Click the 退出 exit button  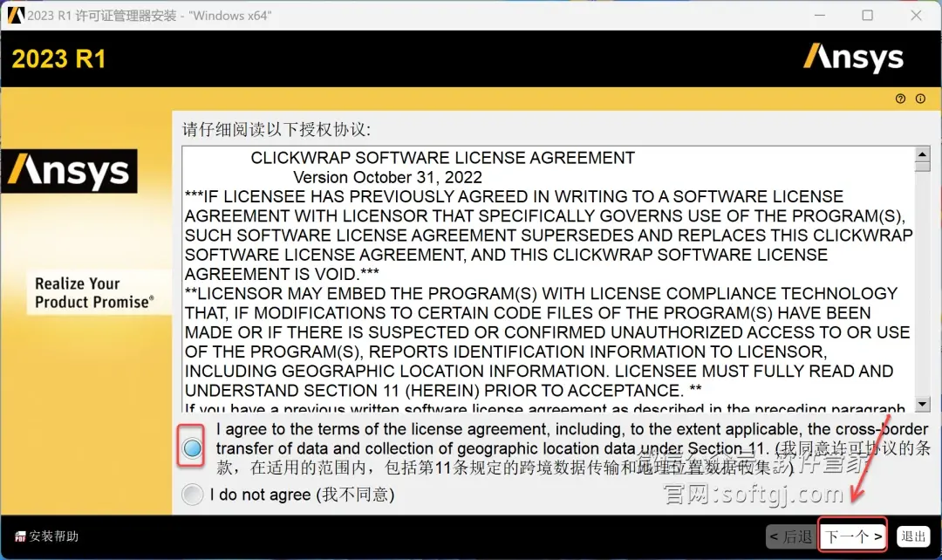(913, 536)
